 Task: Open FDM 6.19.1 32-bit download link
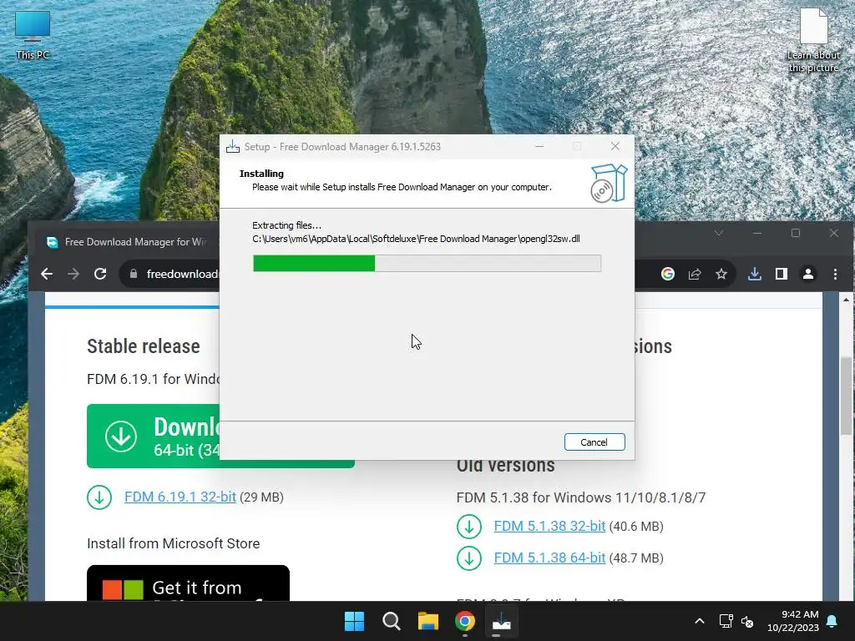click(x=180, y=497)
